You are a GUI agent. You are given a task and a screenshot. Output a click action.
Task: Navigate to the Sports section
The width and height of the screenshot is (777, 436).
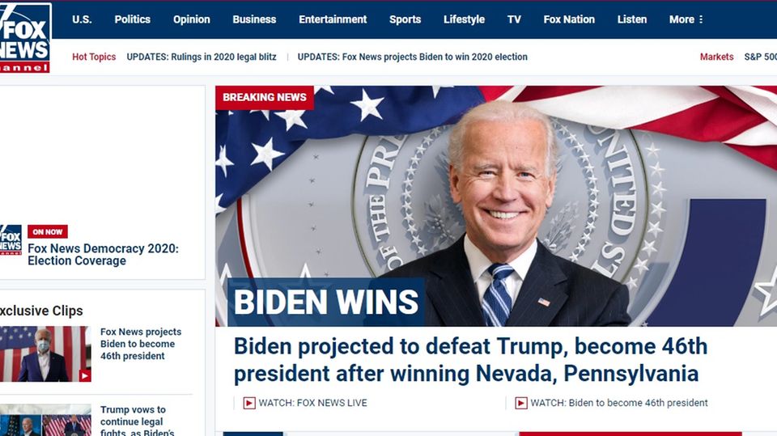click(x=405, y=19)
